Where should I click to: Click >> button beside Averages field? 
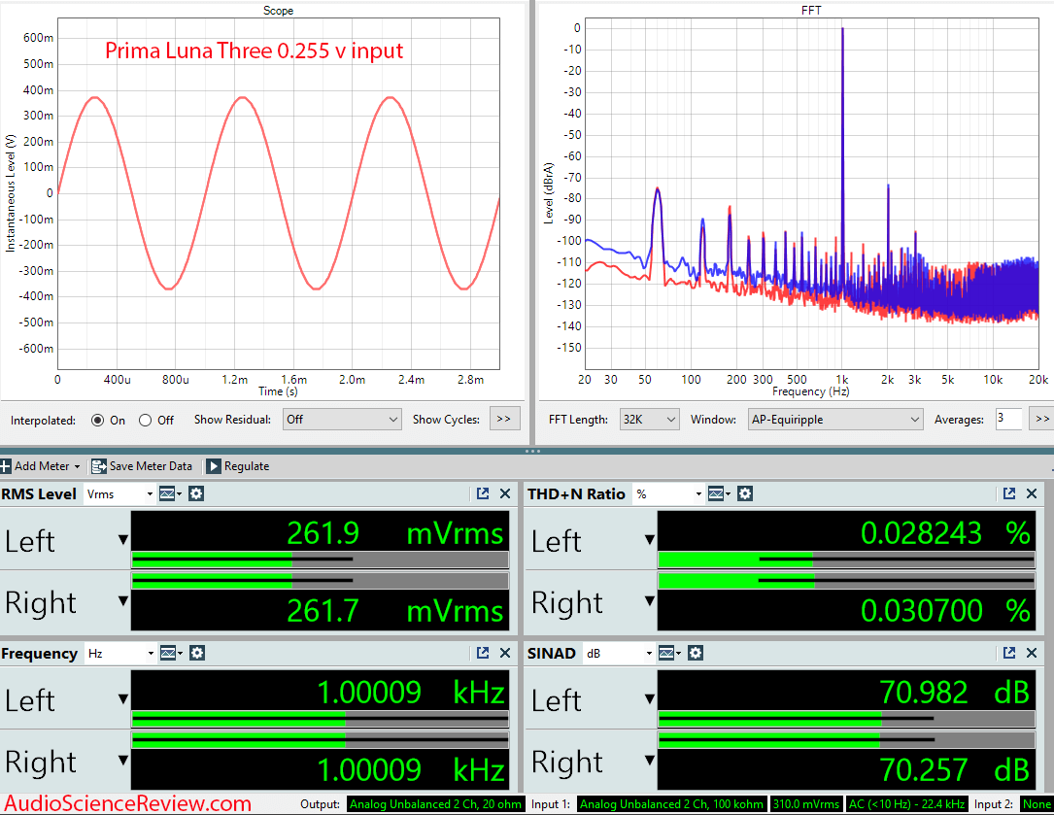(1042, 419)
